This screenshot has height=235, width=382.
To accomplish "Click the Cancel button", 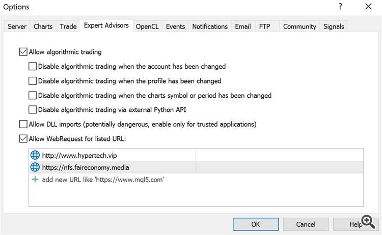I will (x=306, y=224).
